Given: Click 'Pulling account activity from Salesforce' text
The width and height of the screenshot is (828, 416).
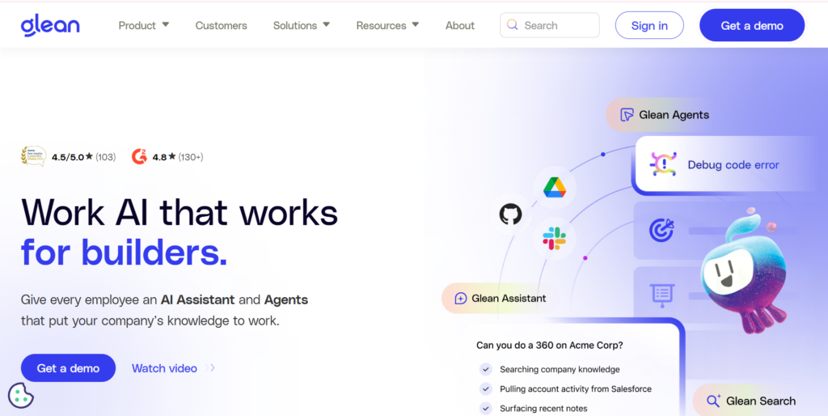Looking at the screenshot, I should coord(576,389).
